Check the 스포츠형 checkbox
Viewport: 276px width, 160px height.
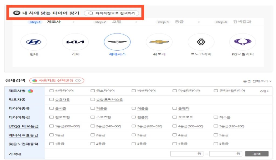point(93,117)
